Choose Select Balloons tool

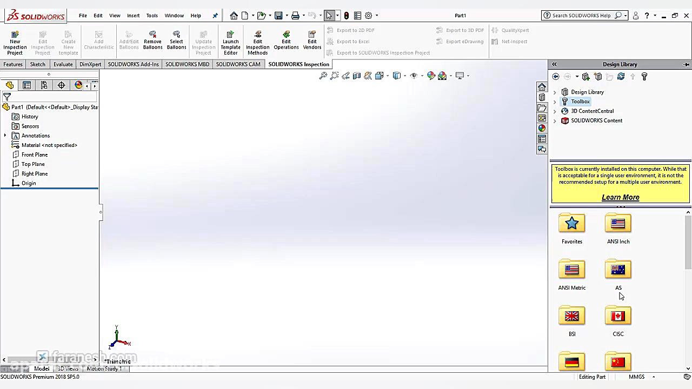[176, 40]
